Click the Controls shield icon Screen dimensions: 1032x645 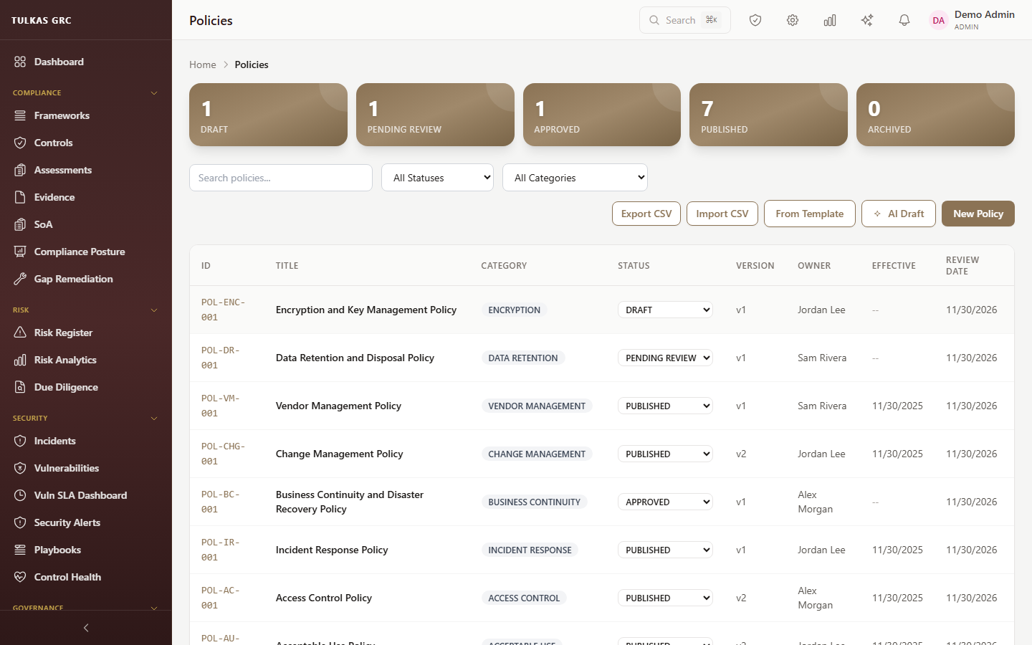[x=20, y=143]
